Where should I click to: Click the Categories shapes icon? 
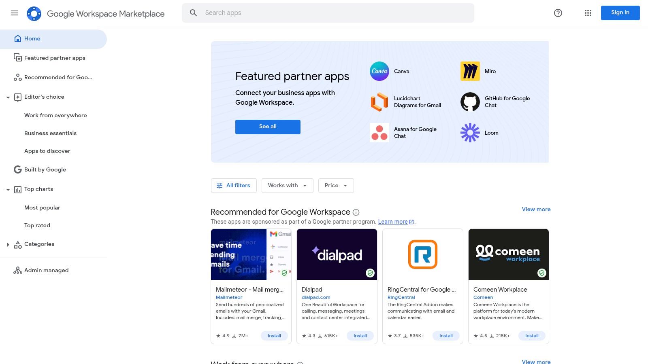(18, 244)
